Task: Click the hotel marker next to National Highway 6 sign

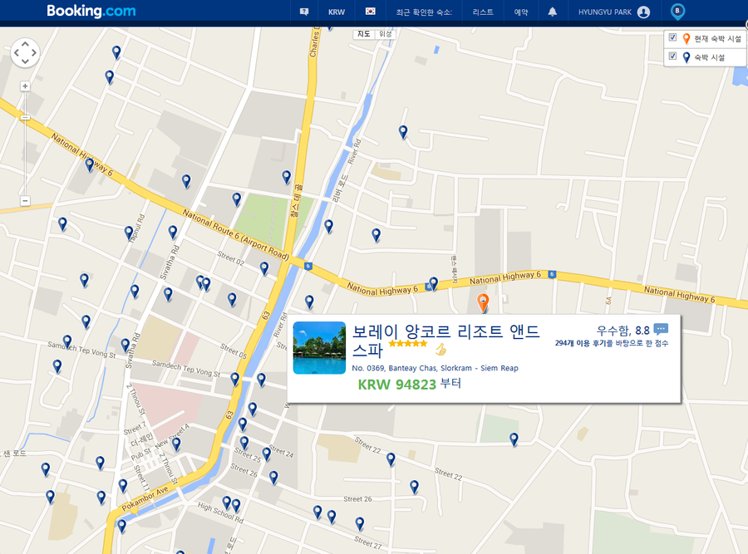Action: tap(433, 283)
